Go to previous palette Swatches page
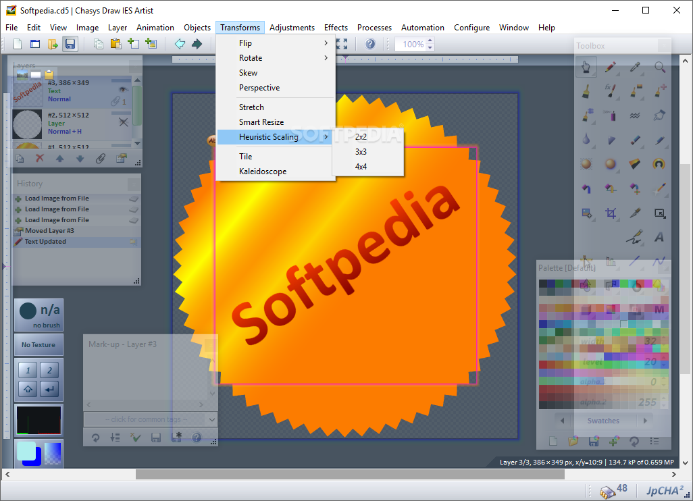Image resolution: width=693 pixels, height=501 pixels. point(562,421)
